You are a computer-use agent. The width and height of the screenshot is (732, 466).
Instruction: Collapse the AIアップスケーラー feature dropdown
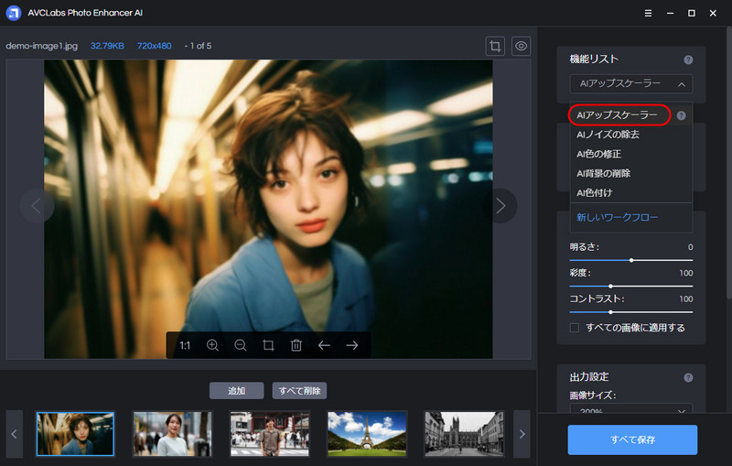point(631,84)
